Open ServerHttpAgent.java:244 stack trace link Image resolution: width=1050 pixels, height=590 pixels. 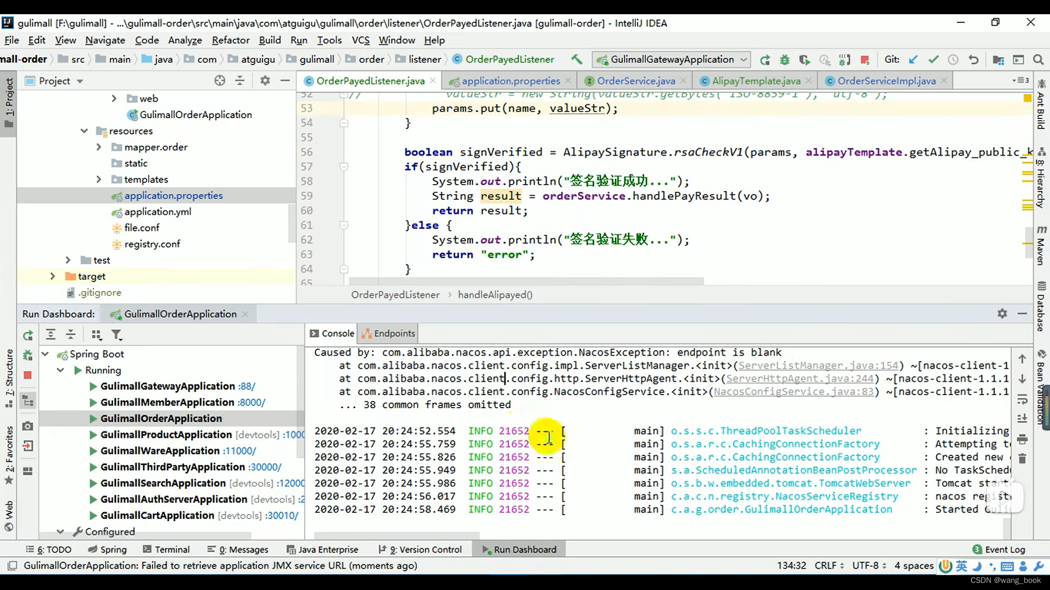(800, 379)
